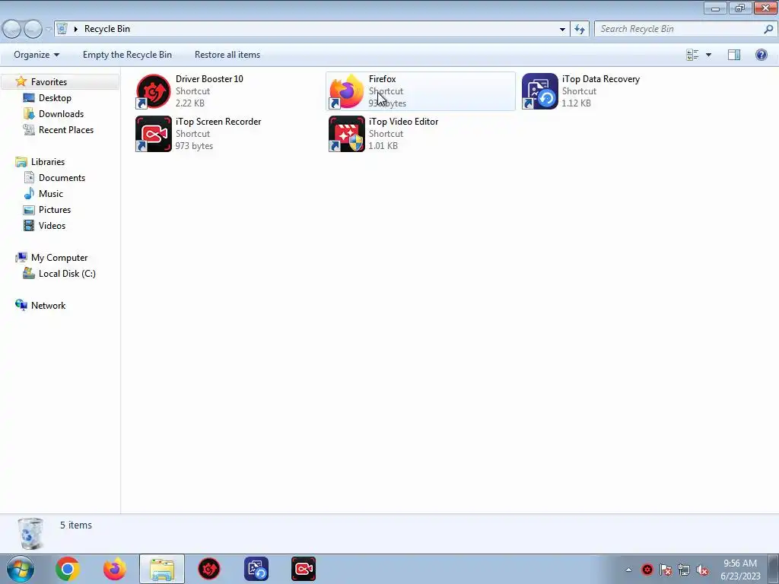Open the Documents library
Image resolution: width=779 pixels, height=584 pixels.
62,178
